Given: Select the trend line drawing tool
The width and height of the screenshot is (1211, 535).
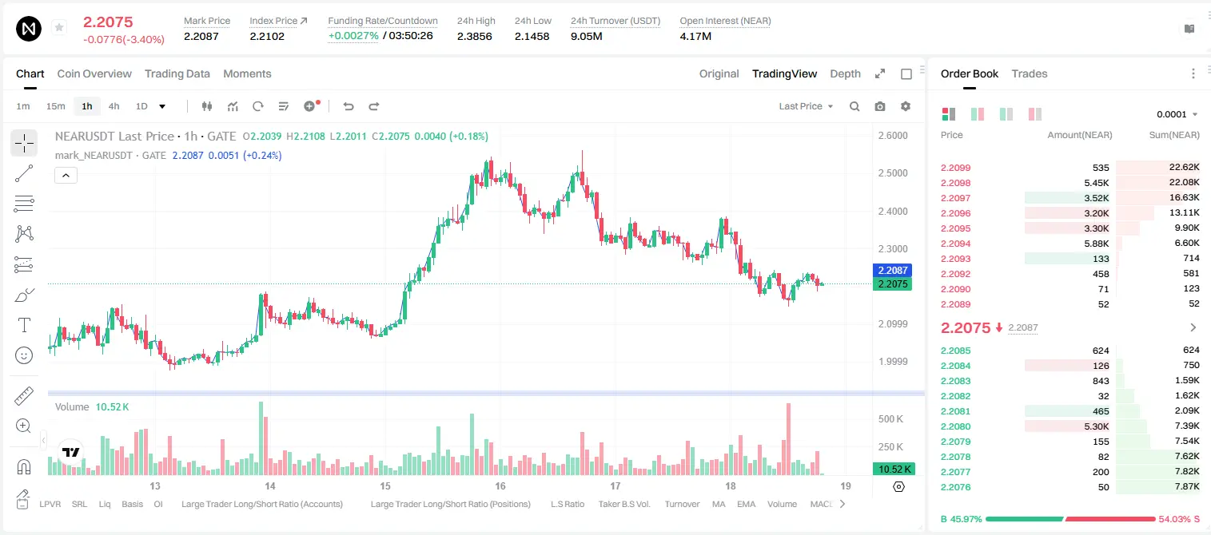Looking at the screenshot, I should [x=24, y=173].
